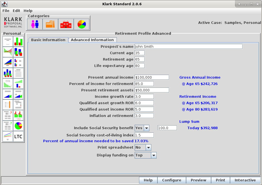Click the '@ Age 80 $283,619' value
The image size is (262, 185).
click(x=200, y=109)
